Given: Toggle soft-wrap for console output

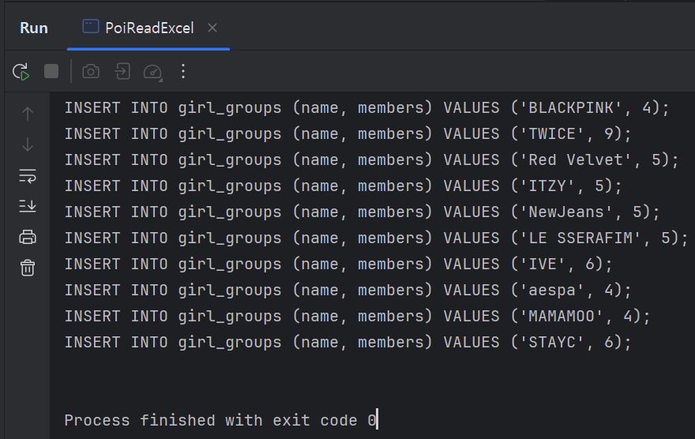Looking at the screenshot, I should (x=28, y=175).
